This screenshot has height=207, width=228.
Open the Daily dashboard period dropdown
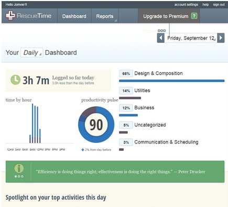31,53
